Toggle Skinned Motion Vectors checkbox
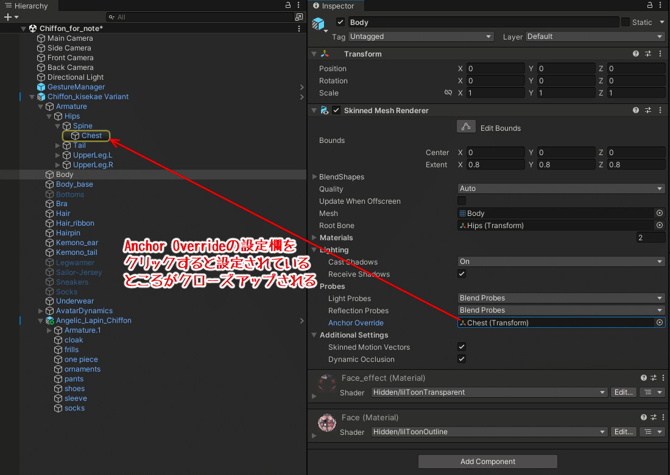The image size is (670, 475). [462, 347]
